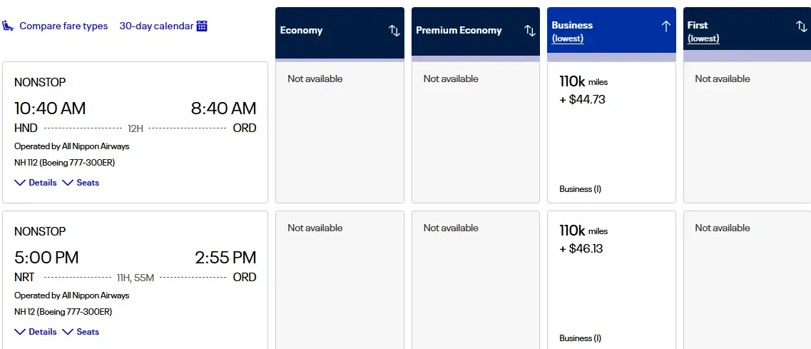
Task: Open the 30-day calendar link
Action: pos(156,26)
